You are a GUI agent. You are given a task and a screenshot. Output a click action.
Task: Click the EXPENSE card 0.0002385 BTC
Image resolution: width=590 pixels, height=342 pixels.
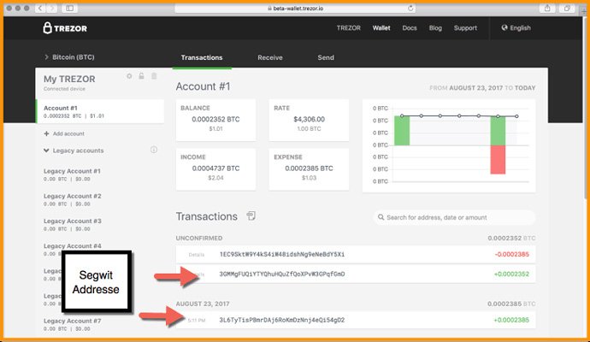pyautogui.click(x=309, y=169)
